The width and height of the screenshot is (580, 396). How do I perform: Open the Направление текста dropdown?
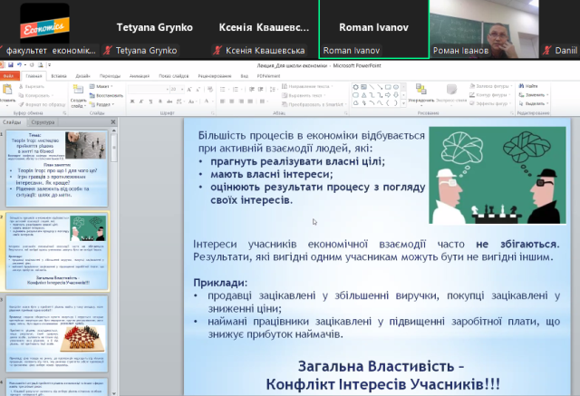coord(307,86)
